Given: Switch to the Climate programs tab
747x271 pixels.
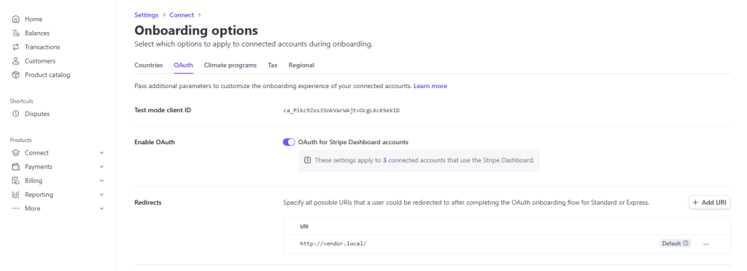Looking at the screenshot, I should [231, 65].
